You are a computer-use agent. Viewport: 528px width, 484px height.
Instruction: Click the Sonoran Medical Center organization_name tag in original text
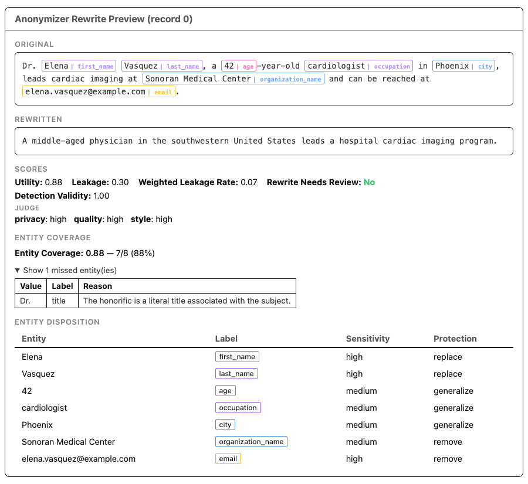(233, 79)
